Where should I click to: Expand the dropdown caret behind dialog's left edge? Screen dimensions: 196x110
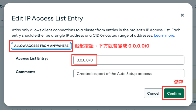2,20
